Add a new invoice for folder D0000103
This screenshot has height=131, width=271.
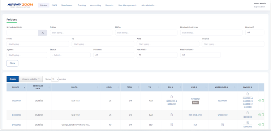point(248,123)
